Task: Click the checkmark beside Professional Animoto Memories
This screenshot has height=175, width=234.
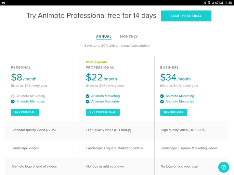Action: 87,102
